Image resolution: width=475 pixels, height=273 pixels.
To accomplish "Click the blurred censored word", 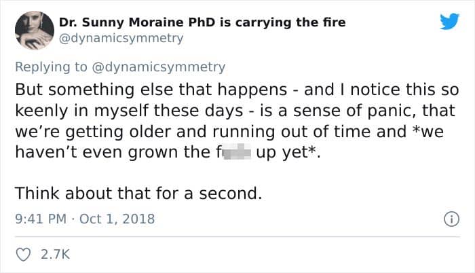I will point(234,151).
